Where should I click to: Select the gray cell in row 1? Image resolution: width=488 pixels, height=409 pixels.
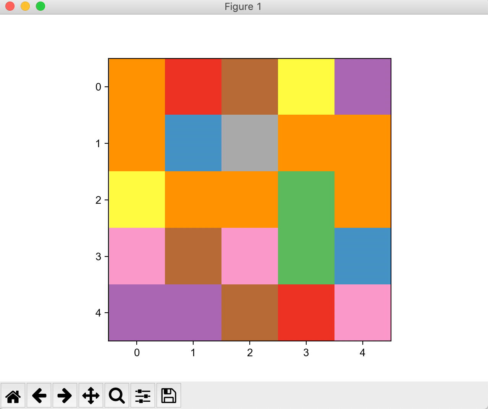tap(250, 143)
